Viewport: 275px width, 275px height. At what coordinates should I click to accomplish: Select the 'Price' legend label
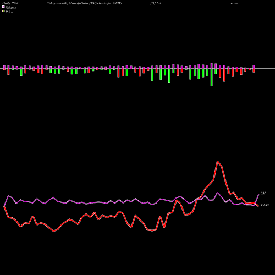point(9,12)
